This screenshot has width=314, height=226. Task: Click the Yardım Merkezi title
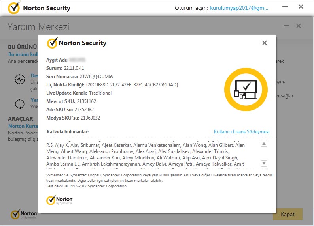click(38, 27)
